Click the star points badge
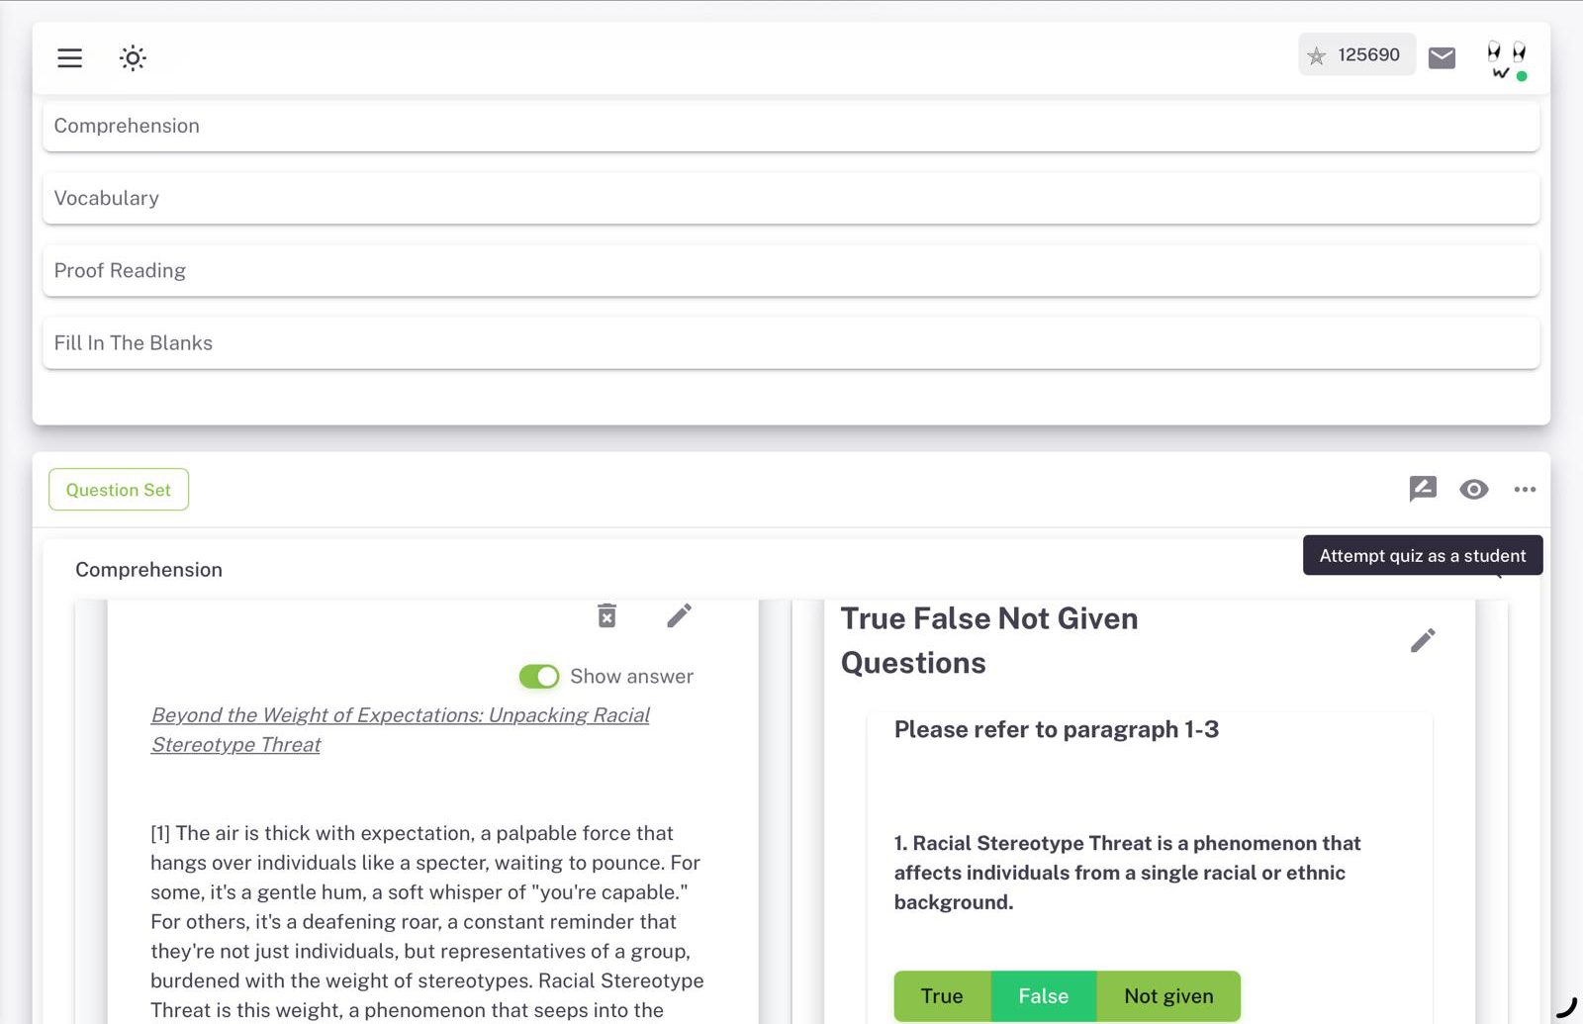This screenshot has height=1024, width=1583. tap(1356, 54)
